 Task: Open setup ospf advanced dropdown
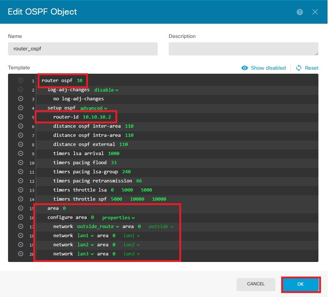point(94,108)
